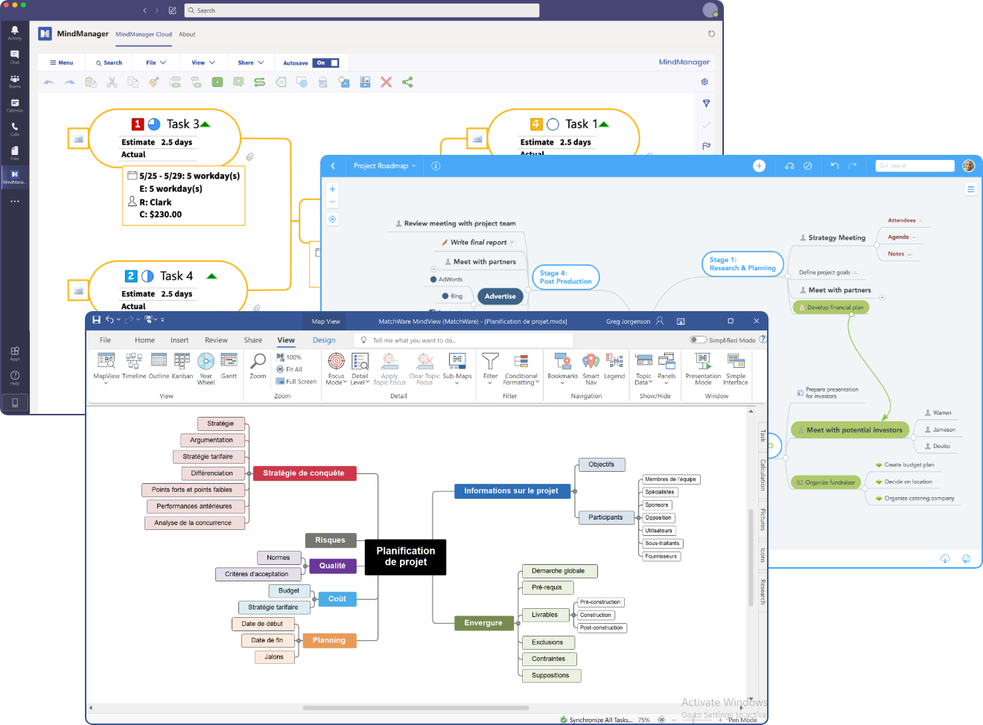Click the Sub-Maps icon in Detail group

(x=457, y=368)
